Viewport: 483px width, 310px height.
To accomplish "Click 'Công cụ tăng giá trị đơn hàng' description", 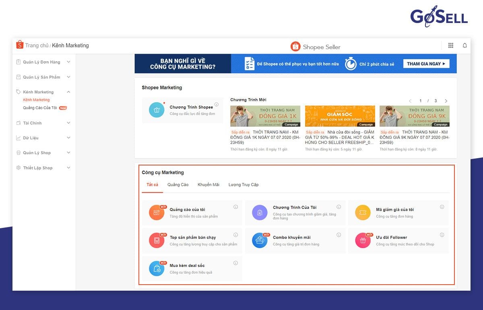I will (x=296, y=244).
